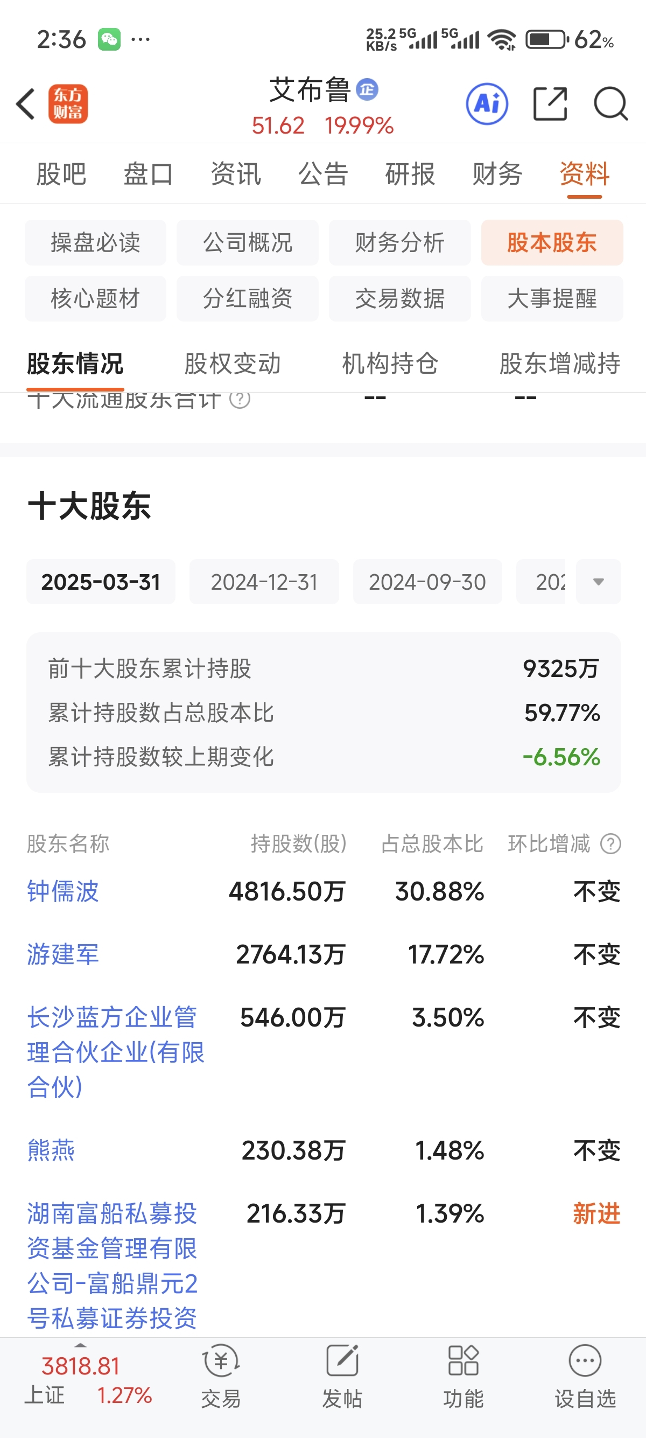Open the search magnifier icon
646x1438 pixels.
coord(611,104)
